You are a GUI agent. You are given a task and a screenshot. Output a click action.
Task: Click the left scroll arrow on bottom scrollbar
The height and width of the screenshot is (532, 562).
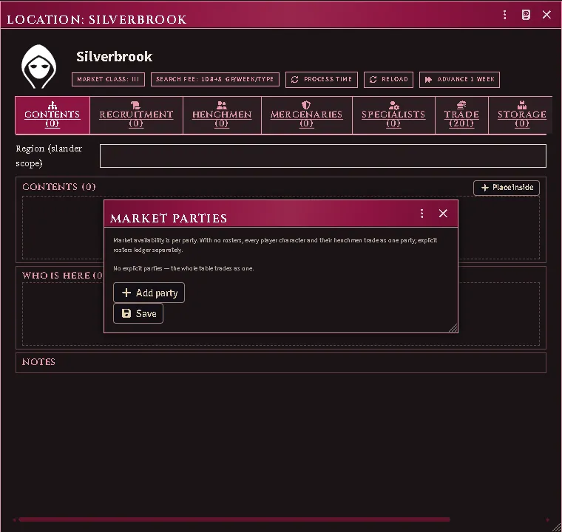point(14,519)
